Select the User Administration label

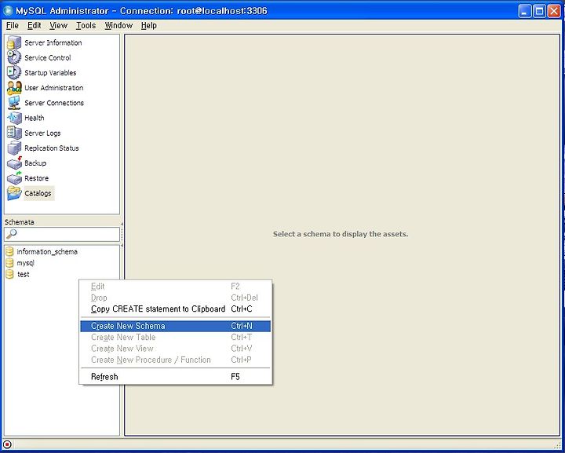point(53,88)
